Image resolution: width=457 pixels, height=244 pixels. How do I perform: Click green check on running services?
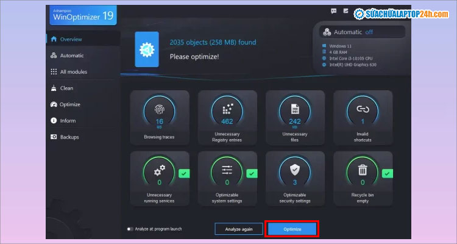(184, 174)
